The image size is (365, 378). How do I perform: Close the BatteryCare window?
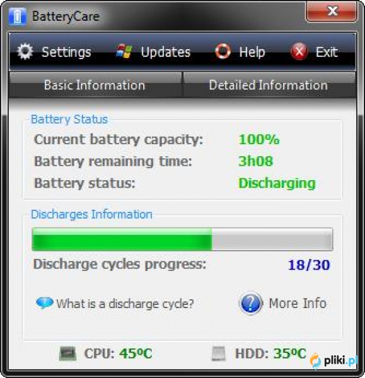click(x=332, y=11)
